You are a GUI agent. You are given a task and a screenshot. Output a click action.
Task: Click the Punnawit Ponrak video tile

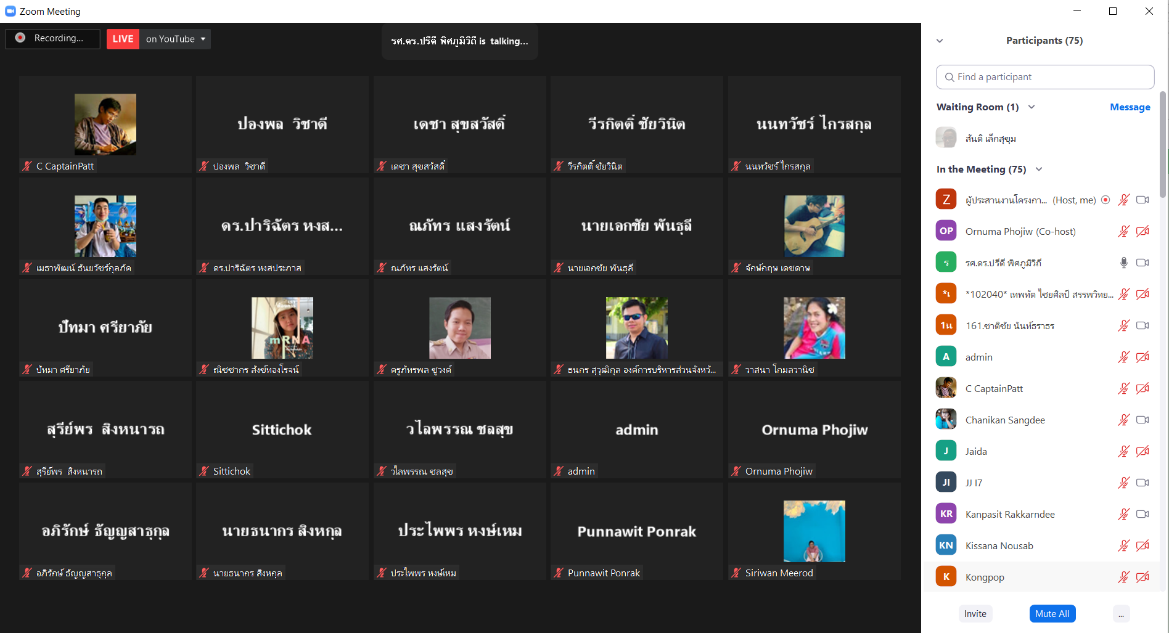coord(636,531)
